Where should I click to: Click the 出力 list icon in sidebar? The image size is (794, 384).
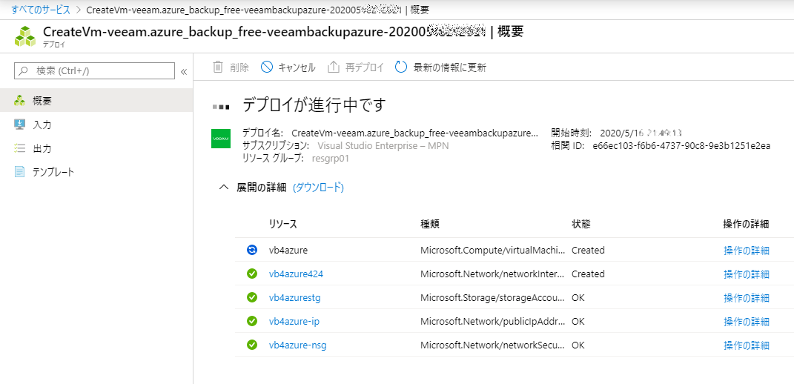coord(19,148)
